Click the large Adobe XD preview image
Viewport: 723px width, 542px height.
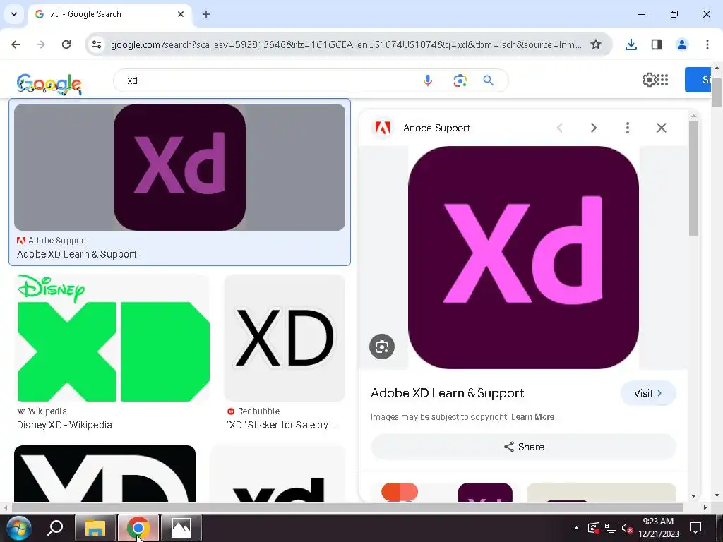[x=523, y=257]
